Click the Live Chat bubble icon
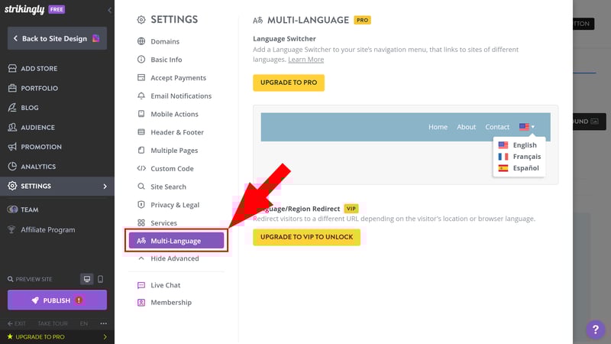This screenshot has width=611, height=344. click(141, 285)
